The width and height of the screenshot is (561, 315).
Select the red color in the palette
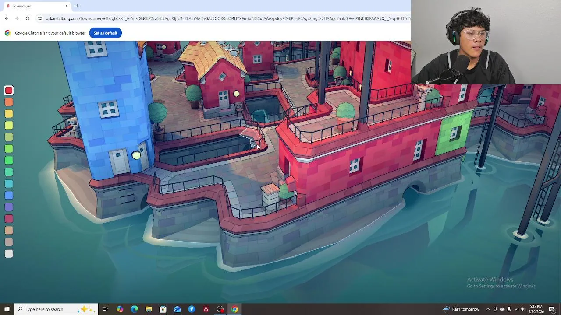[x=9, y=91]
